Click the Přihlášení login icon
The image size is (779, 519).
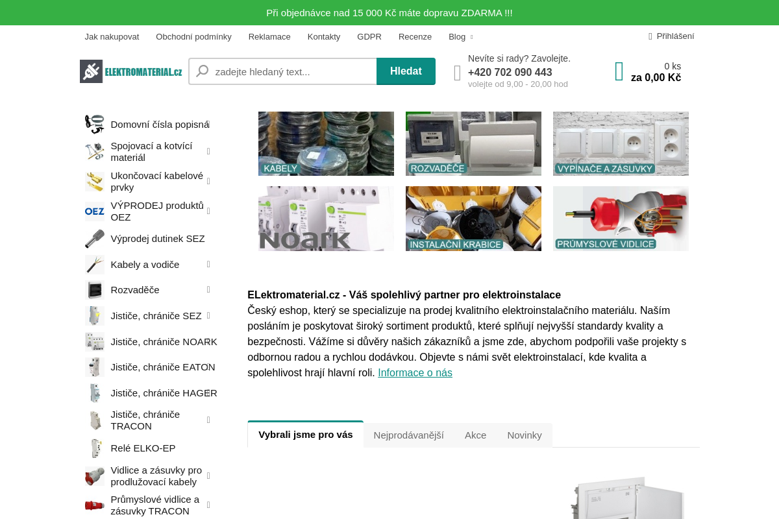tap(651, 36)
